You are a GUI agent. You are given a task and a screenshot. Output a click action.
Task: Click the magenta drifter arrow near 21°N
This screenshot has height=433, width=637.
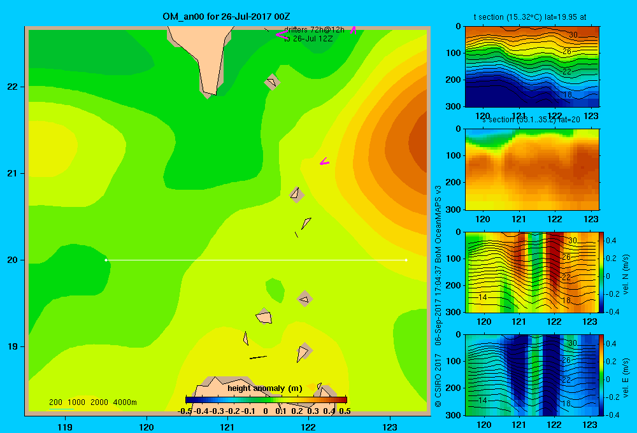click(324, 162)
